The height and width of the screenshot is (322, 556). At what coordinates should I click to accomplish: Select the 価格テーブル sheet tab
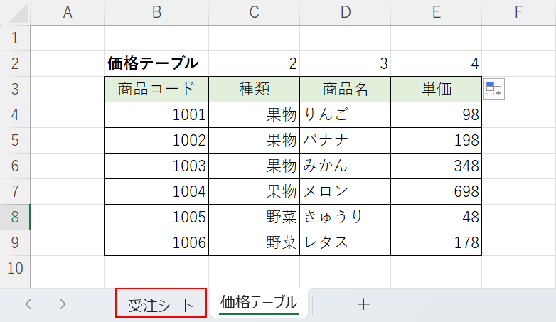(258, 303)
